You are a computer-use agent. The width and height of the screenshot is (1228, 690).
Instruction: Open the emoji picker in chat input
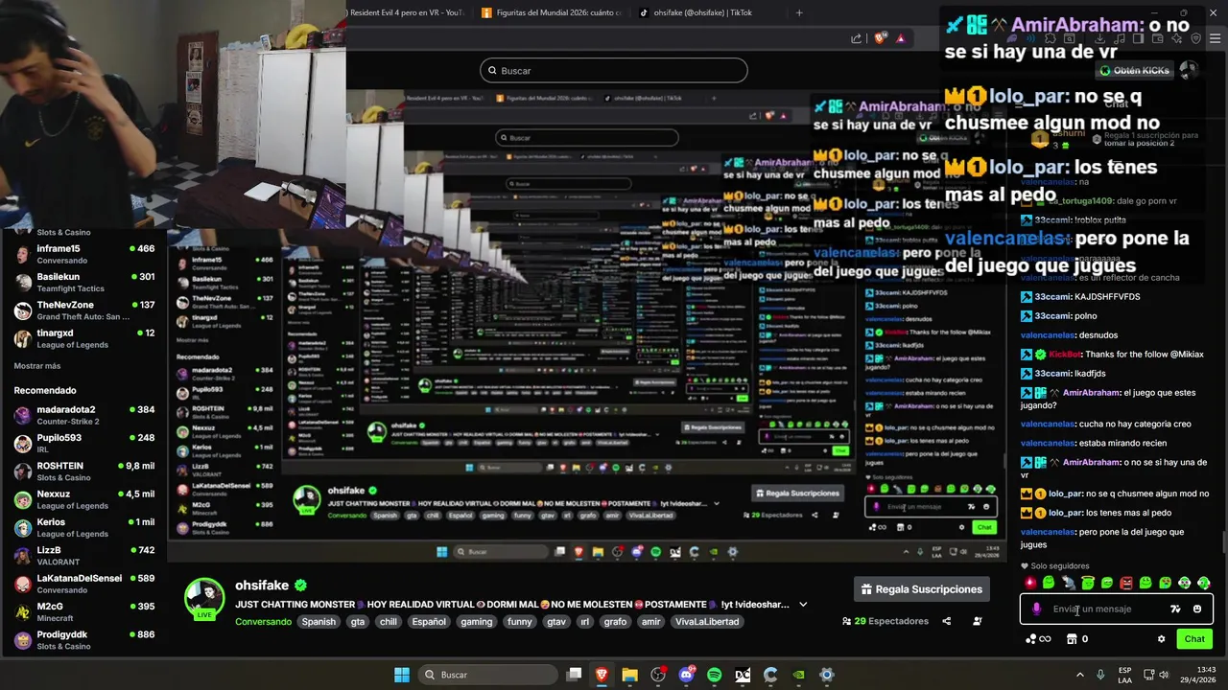1196,609
